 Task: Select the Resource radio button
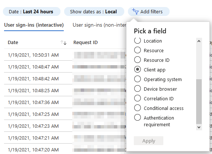point(138,50)
